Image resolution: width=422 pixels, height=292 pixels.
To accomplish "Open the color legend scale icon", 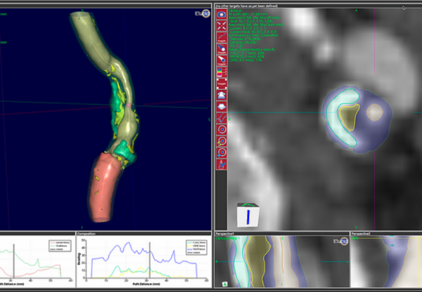I will pyautogui.click(x=222, y=72).
